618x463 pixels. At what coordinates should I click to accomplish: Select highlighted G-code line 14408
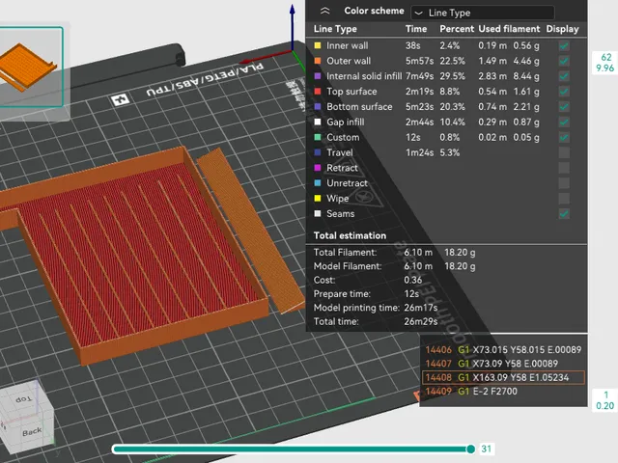point(503,377)
